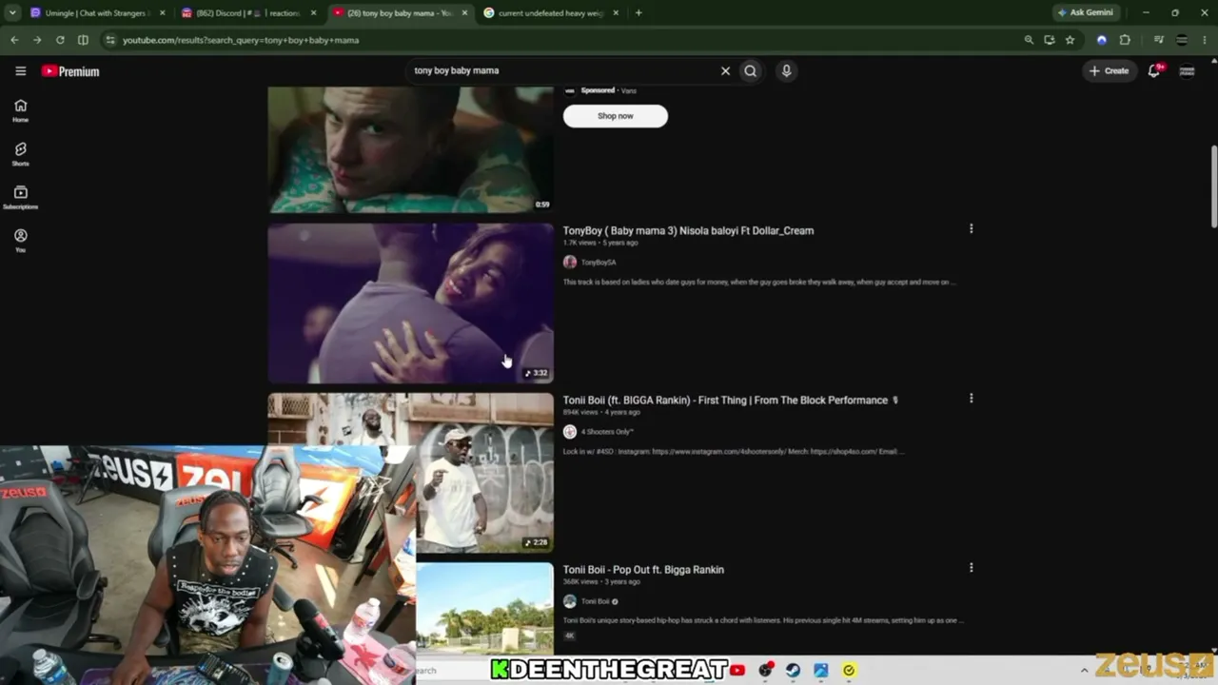1218x685 pixels.
Task: Open the YouTube guide hamburger menu
Action: 20,71
